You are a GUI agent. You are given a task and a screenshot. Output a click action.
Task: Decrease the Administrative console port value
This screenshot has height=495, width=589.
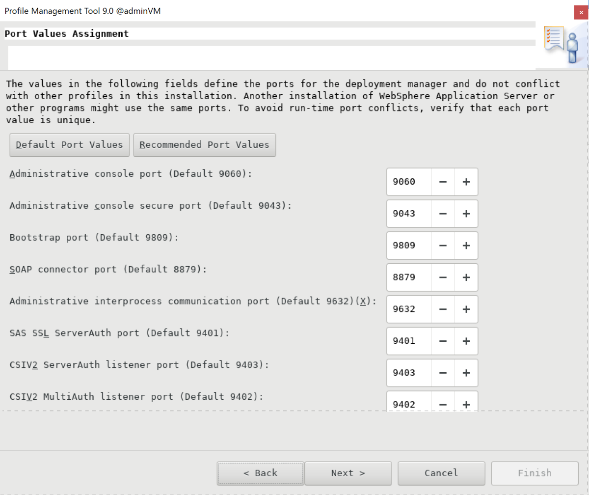click(443, 182)
